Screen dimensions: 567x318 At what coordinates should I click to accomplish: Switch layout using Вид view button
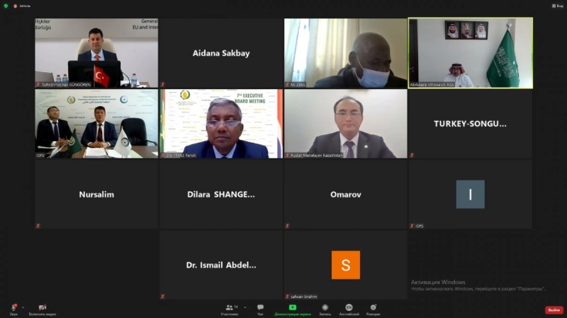(x=558, y=6)
